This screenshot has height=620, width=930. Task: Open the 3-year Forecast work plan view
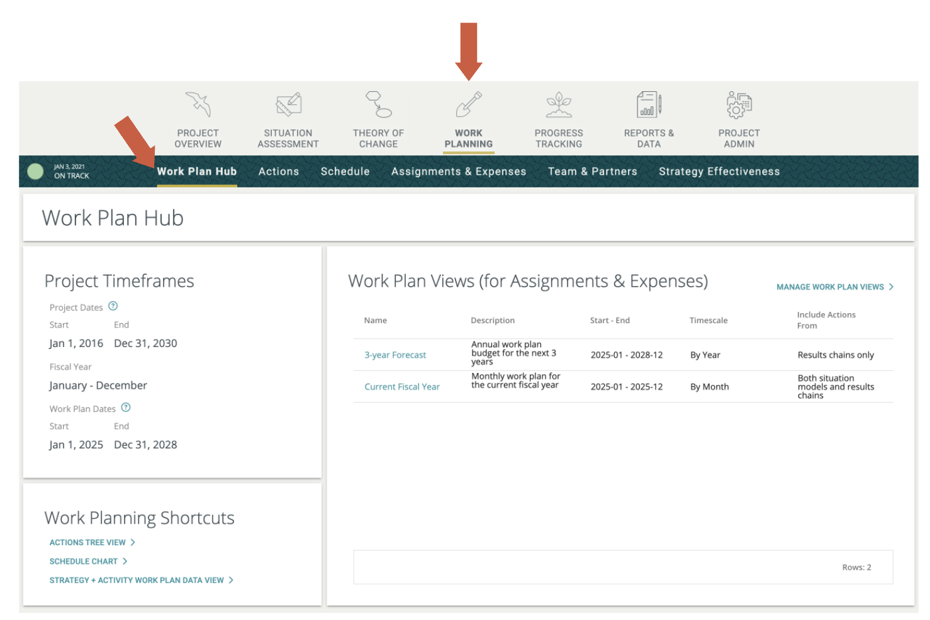(395, 355)
